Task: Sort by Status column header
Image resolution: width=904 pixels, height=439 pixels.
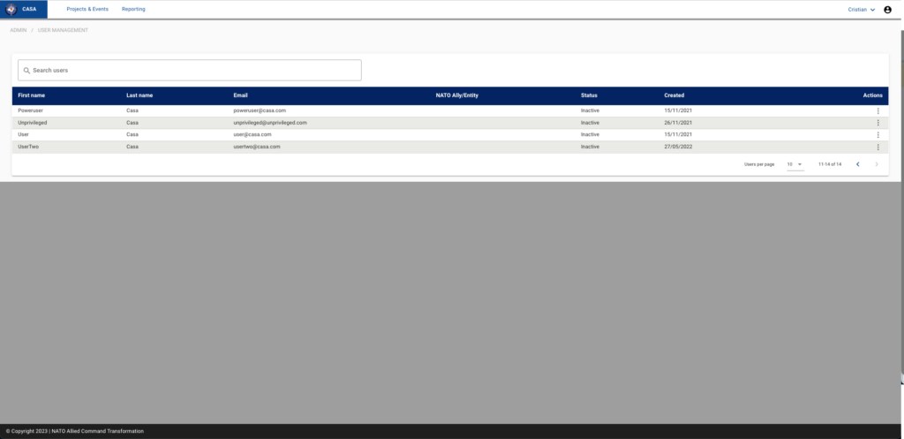Action: [589, 95]
